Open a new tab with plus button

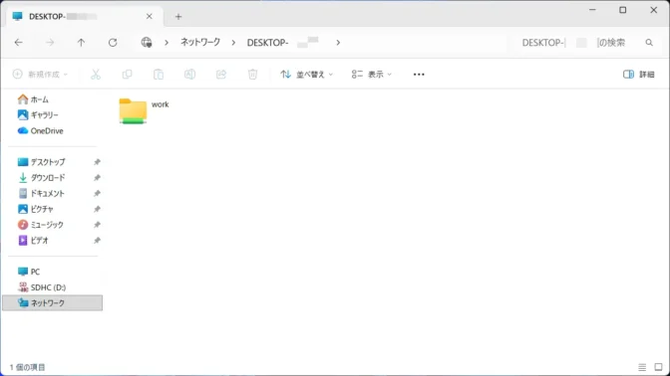coord(178,17)
